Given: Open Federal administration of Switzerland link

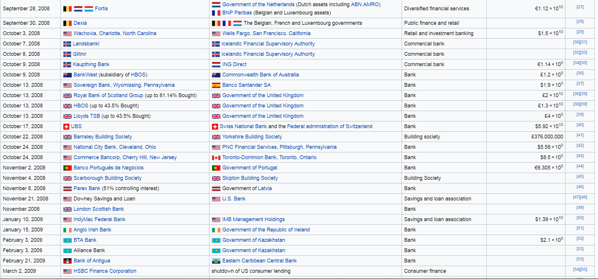Looking at the screenshot, I should click(330, 126).
